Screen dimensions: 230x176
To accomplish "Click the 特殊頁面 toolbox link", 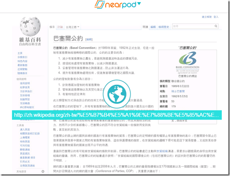I will 25,142.
